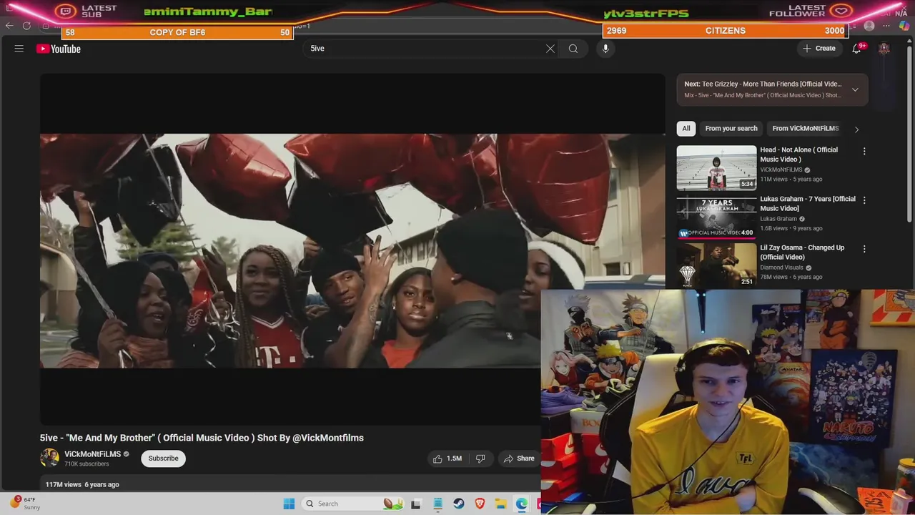This screenshot has height=515, width=915.
Task: Go back with the browser back arrow
Action: (9, 26)
